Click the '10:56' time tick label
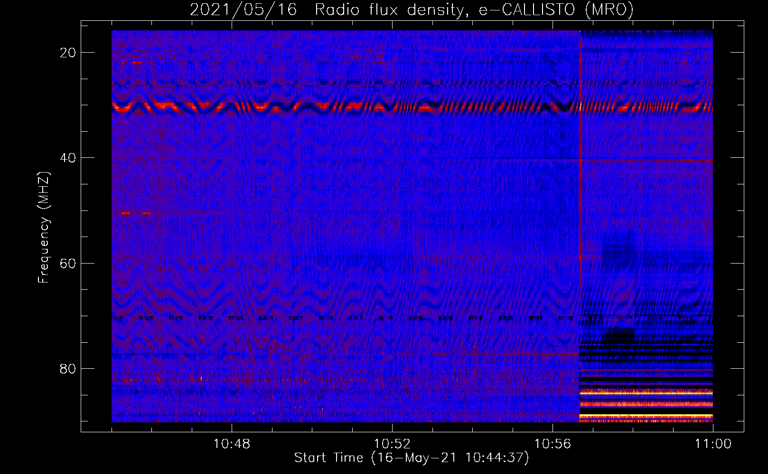The width and height of the screenshot is (768, 474). point(553,444)
